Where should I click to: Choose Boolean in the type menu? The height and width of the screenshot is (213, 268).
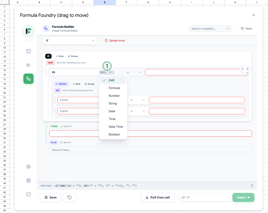tap(114, 134)
